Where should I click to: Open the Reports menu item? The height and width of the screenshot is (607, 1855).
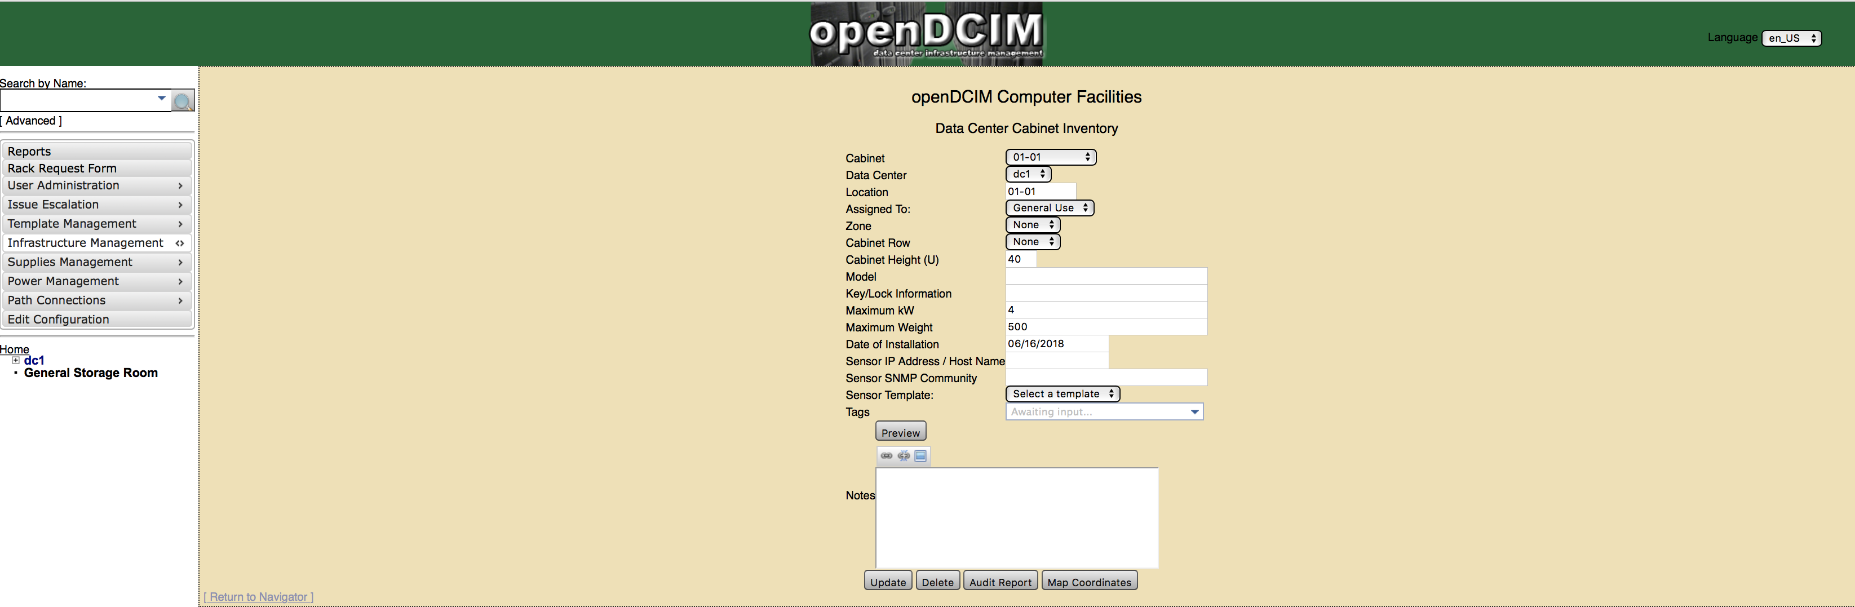pos(97,151)
